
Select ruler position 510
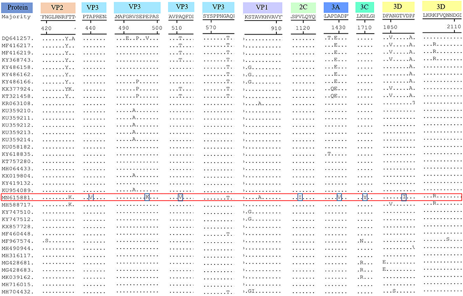coord(176,28)
